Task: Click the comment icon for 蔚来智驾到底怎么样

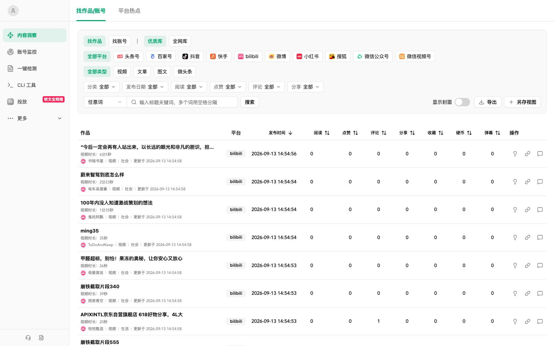Action: (x=540, y=182)
